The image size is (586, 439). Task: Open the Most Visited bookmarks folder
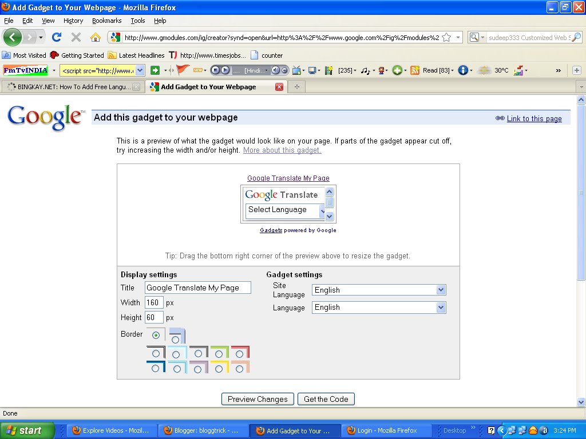24,55
